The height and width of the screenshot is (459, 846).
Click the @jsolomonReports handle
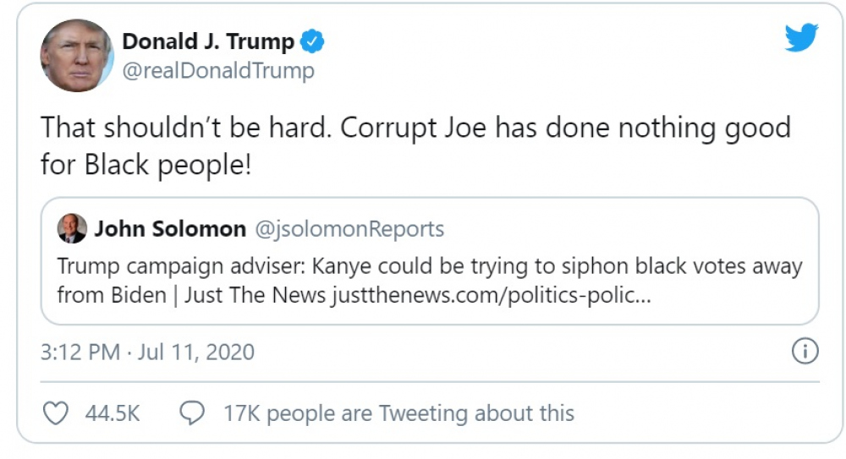[349, 228]
